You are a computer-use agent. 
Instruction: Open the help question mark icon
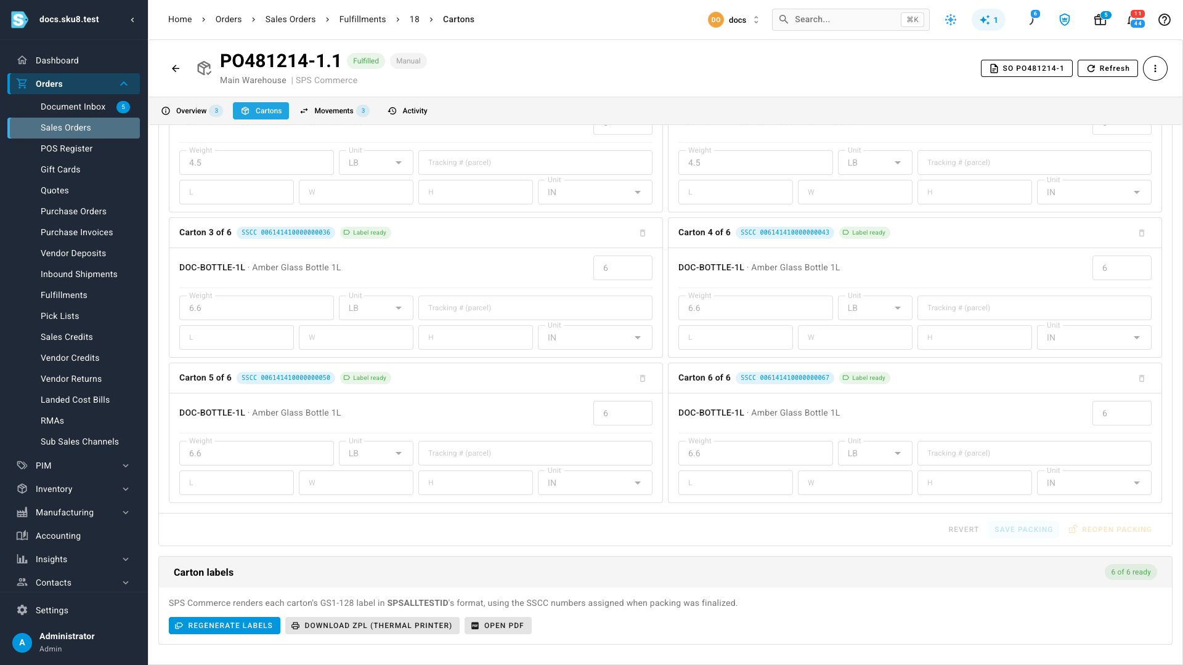pos(1165,20)
